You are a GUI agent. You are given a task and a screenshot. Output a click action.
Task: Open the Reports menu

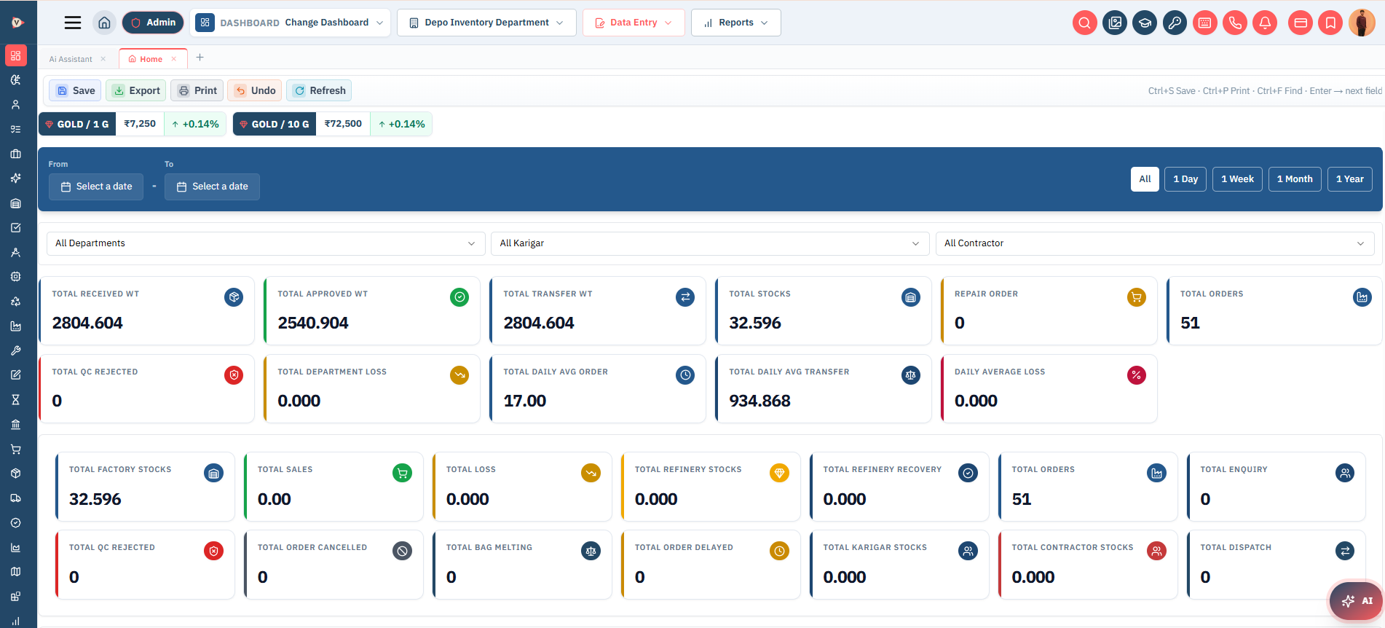tap(735, 23)
